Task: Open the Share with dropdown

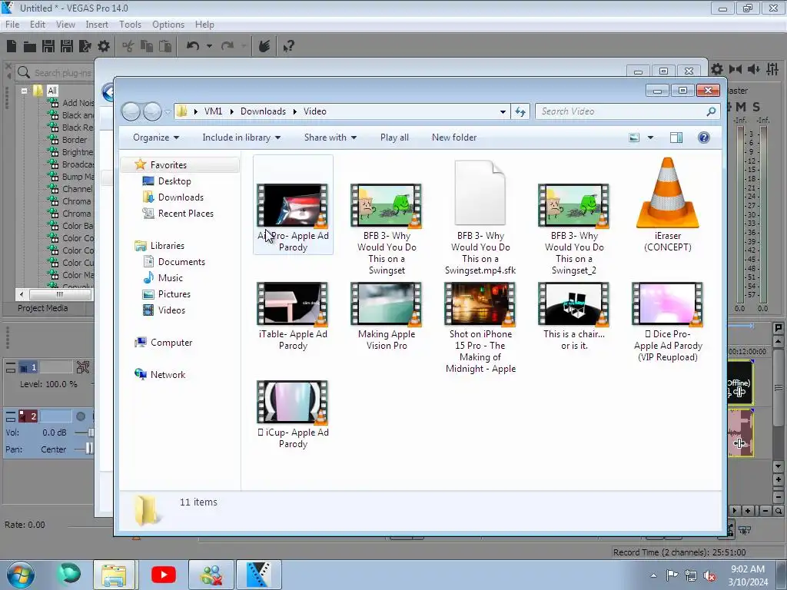Action: tap(330, 138)
